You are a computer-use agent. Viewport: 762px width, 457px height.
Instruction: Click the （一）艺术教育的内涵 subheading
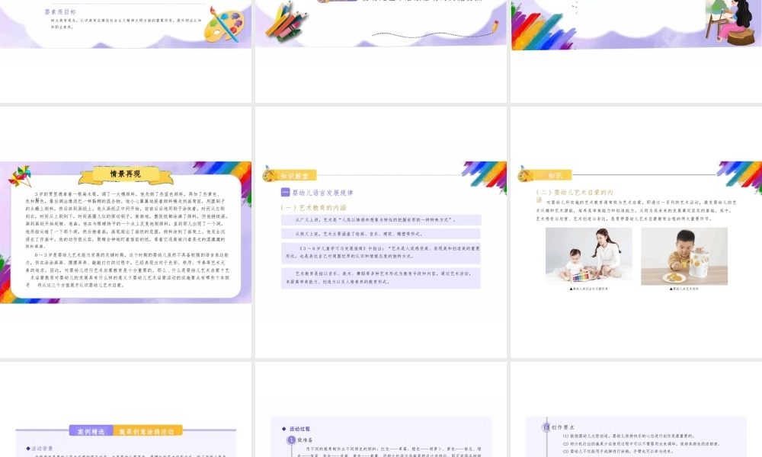(313, 207)
